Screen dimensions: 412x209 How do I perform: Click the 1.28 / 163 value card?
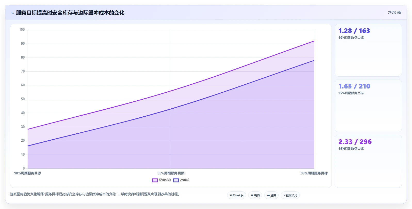click(x=368, y=50)
